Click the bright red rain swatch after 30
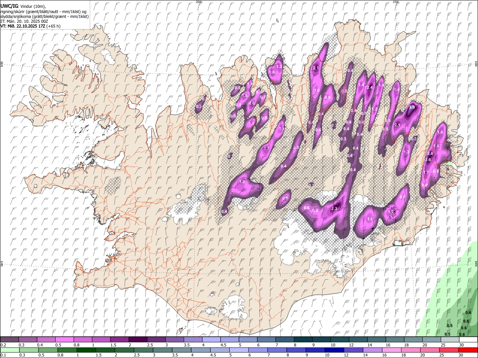This screenshot has width=478, height=358. point(467,350)
